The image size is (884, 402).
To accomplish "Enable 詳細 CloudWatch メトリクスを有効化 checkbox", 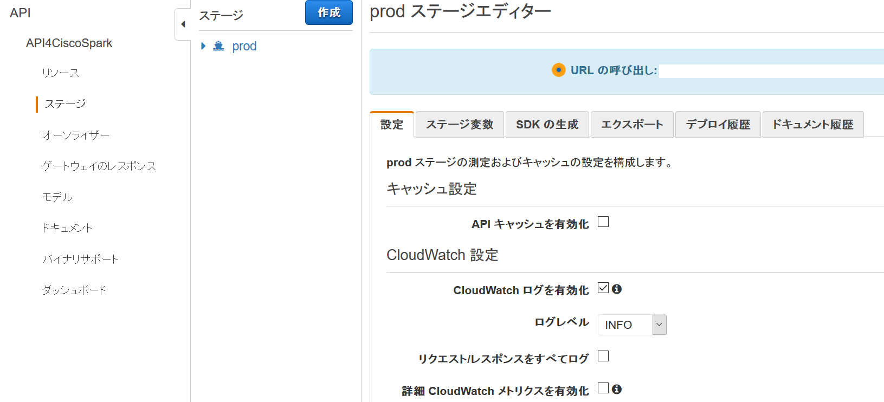I will (x=603, y=388).
